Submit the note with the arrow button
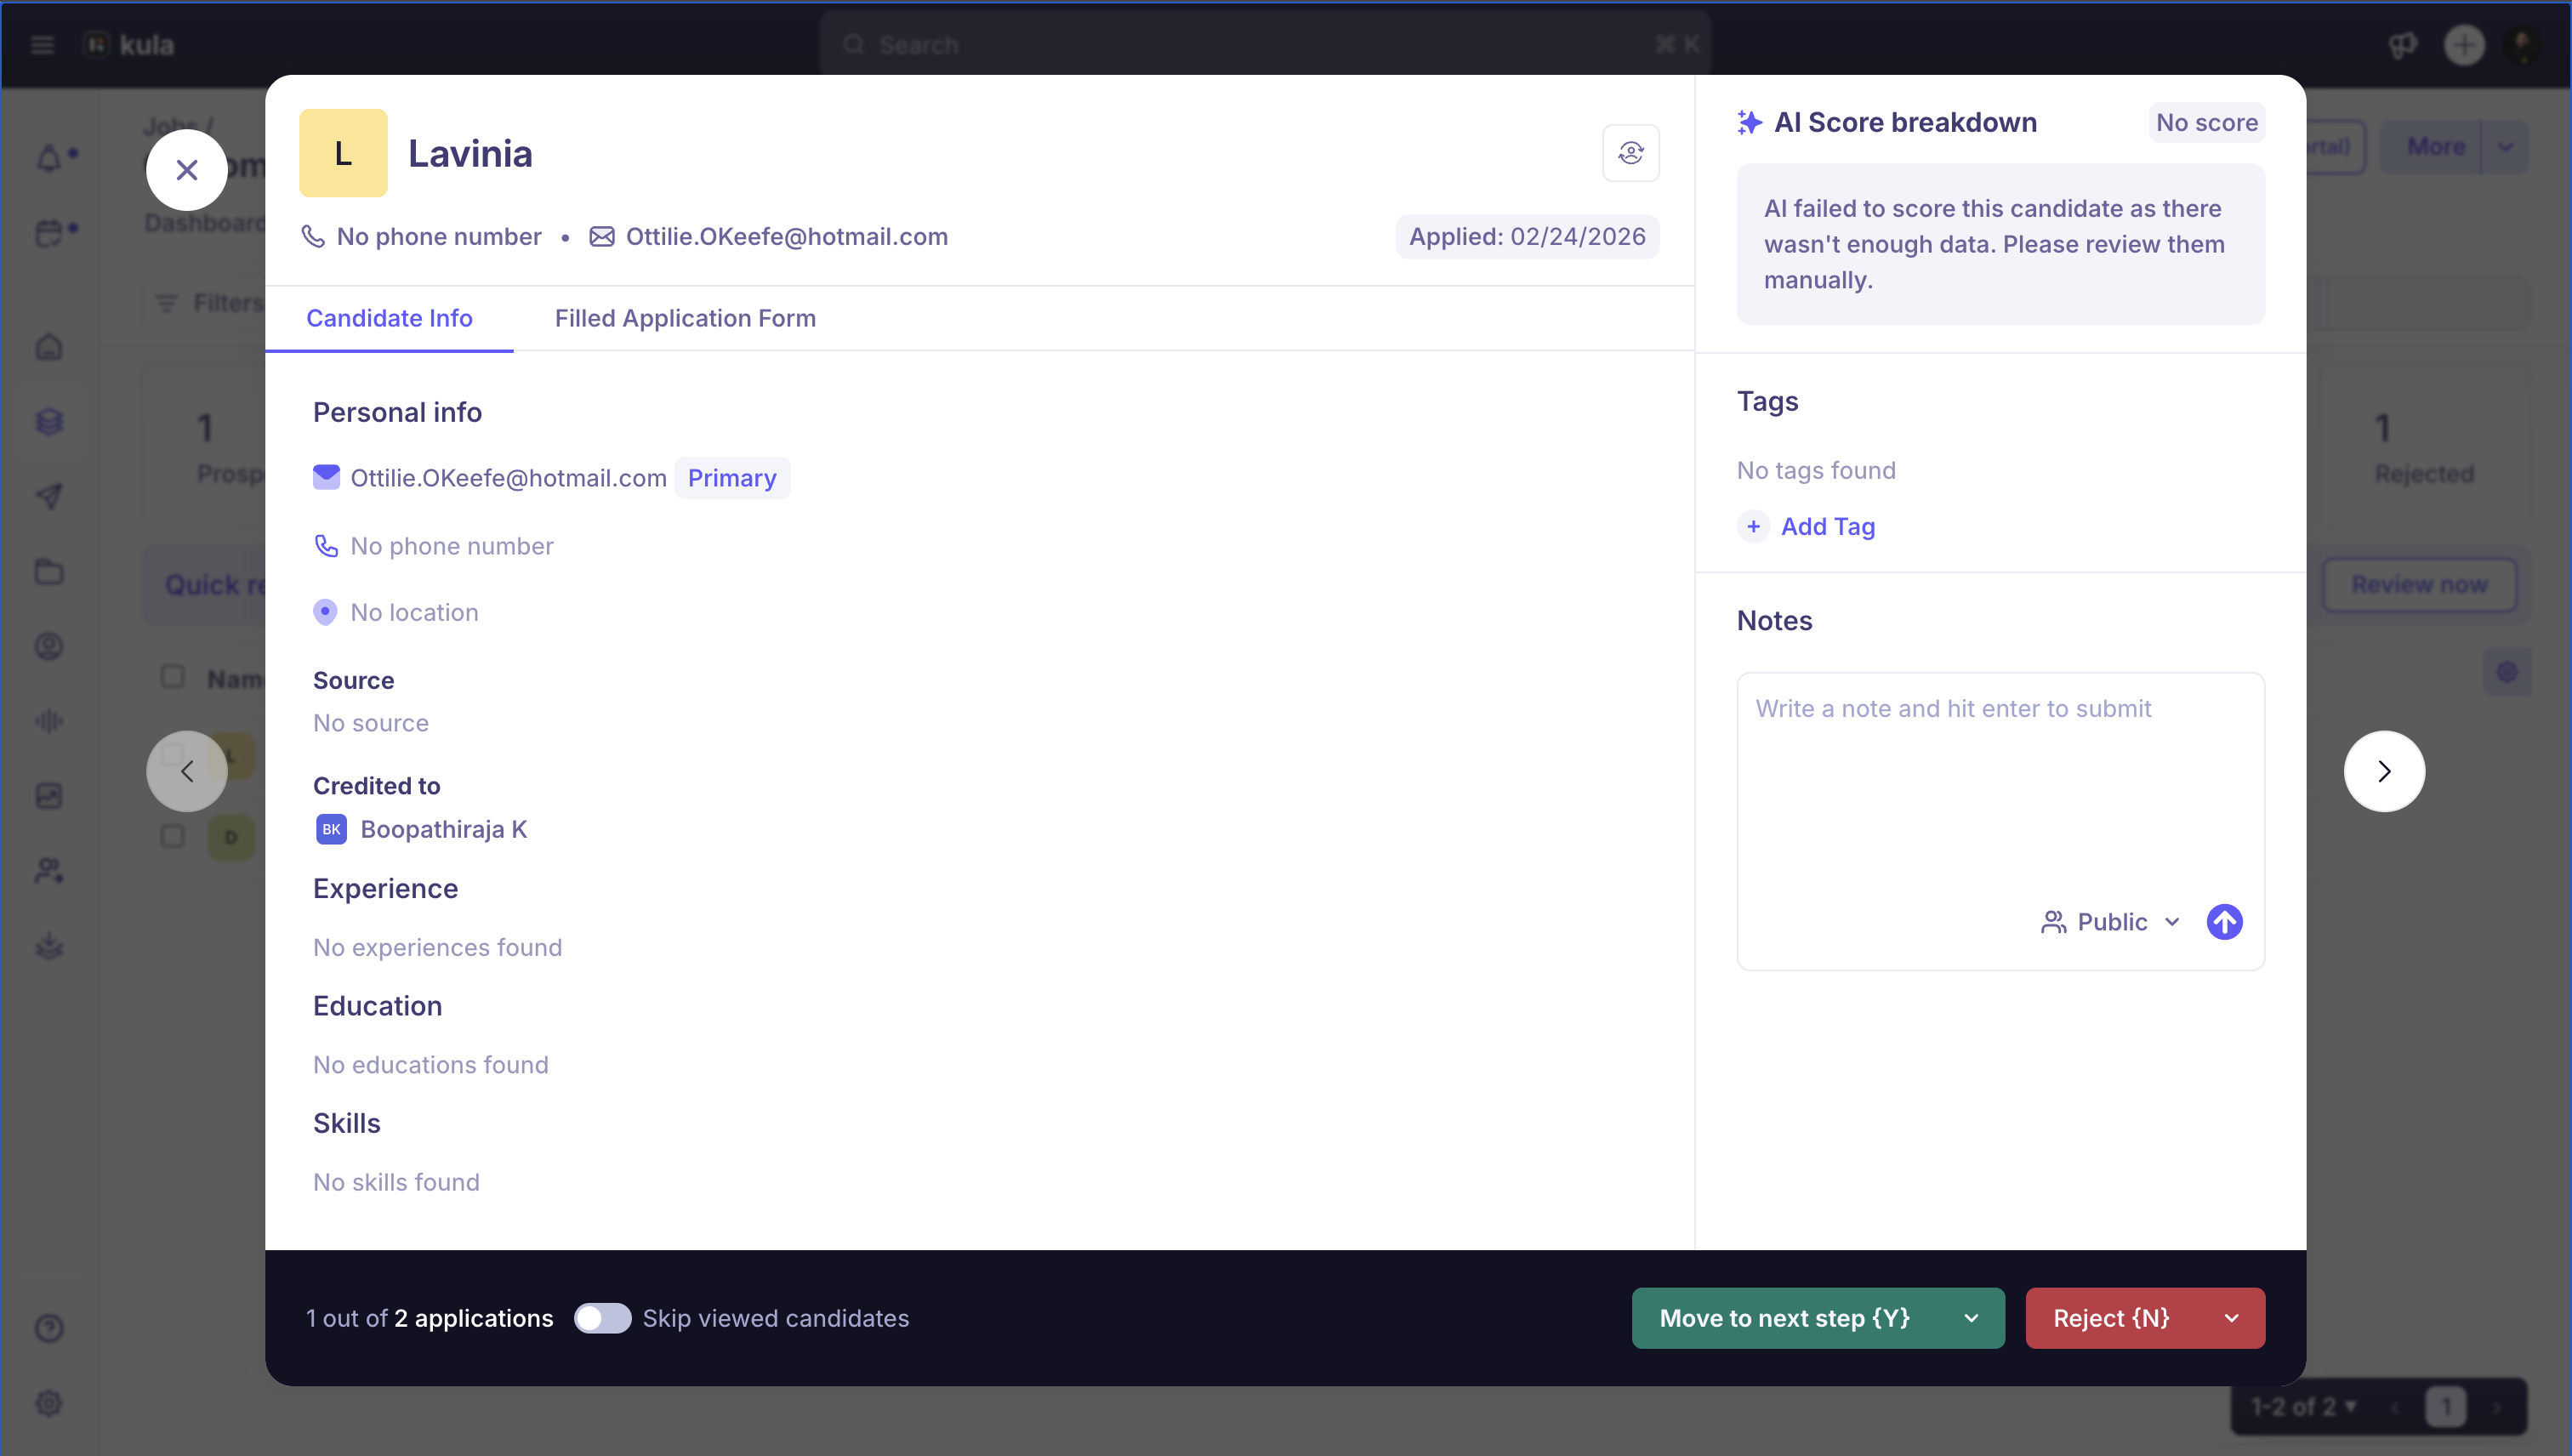The width and height of the screenshot is (2572, 1456). point(2224,921)
